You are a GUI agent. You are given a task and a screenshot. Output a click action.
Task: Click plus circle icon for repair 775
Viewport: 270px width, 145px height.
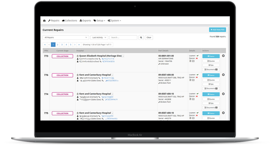click(223, 113)
